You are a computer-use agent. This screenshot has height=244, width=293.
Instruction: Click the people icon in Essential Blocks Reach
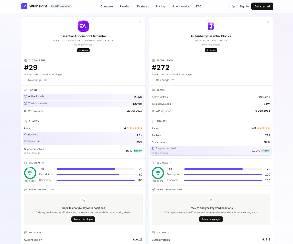pyautogui.click(x=153, y=90)
